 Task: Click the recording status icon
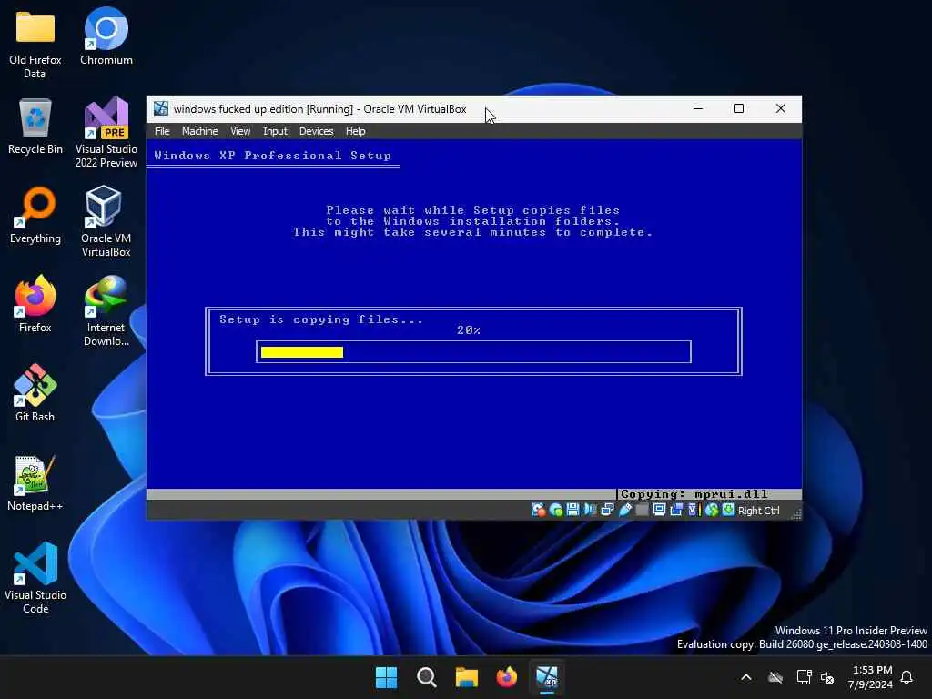click(x=676, y=510)
